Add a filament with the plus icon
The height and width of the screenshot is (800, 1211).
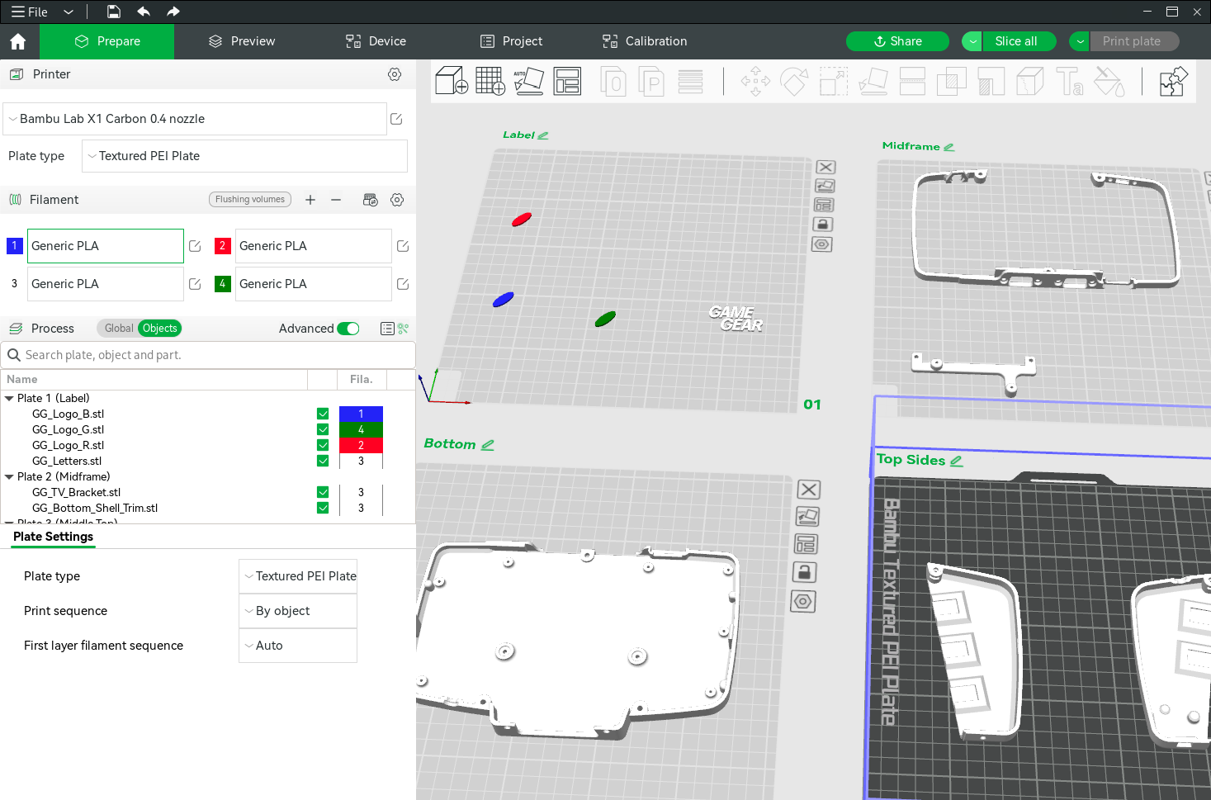point(310,200)
